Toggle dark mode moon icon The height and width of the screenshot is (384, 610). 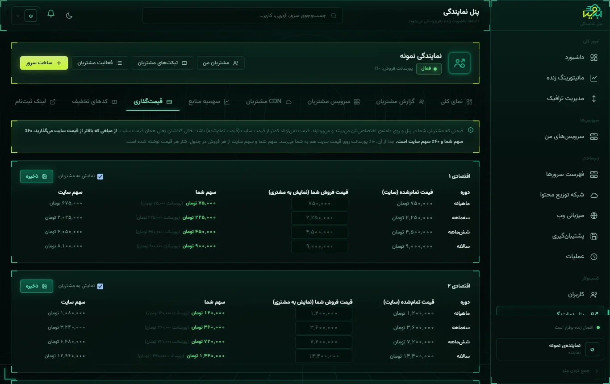69,16
